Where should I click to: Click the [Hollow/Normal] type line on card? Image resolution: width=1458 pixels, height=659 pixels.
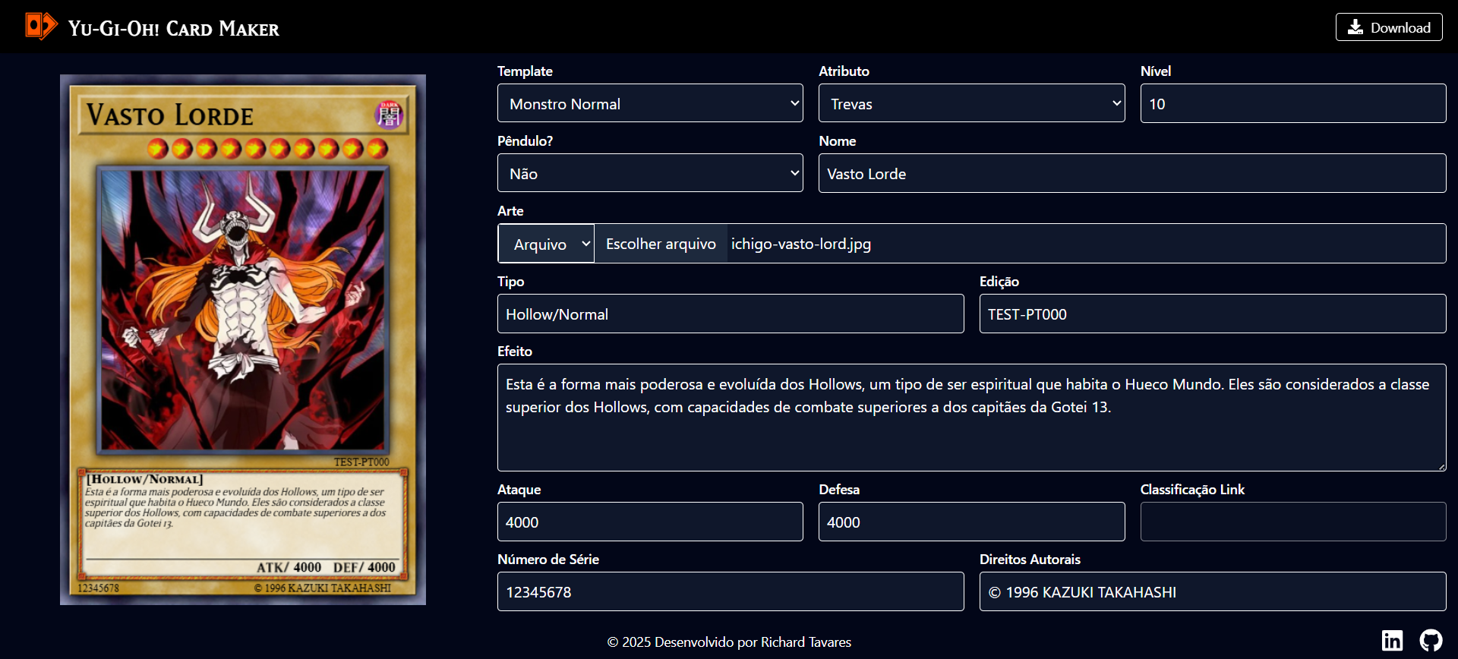point(145,479)
